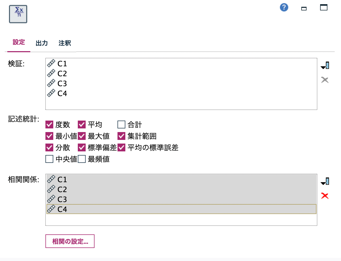The width and height of the screenshot is (341, 261).
Task: Expand the analysis panel with the large square icon
Action: coord(324,8)
